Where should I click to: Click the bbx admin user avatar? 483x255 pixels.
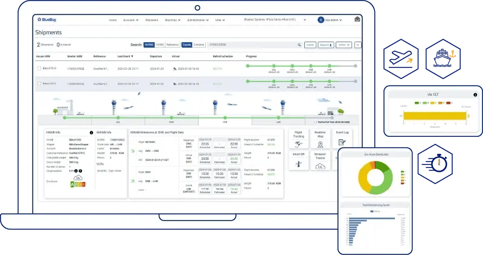click(x=321, y=20)
